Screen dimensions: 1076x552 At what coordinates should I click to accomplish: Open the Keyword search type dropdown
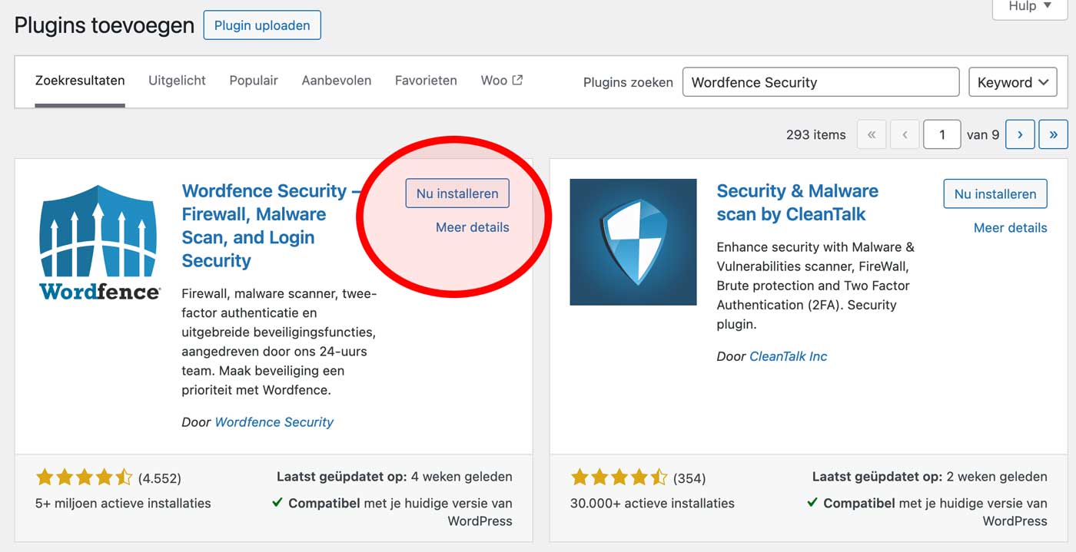coord(1013,82)
